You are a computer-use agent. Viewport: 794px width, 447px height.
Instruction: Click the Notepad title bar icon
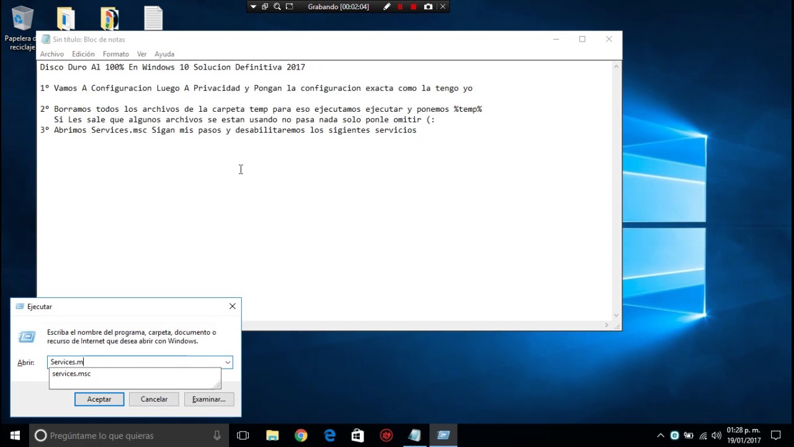click(45, 39)
